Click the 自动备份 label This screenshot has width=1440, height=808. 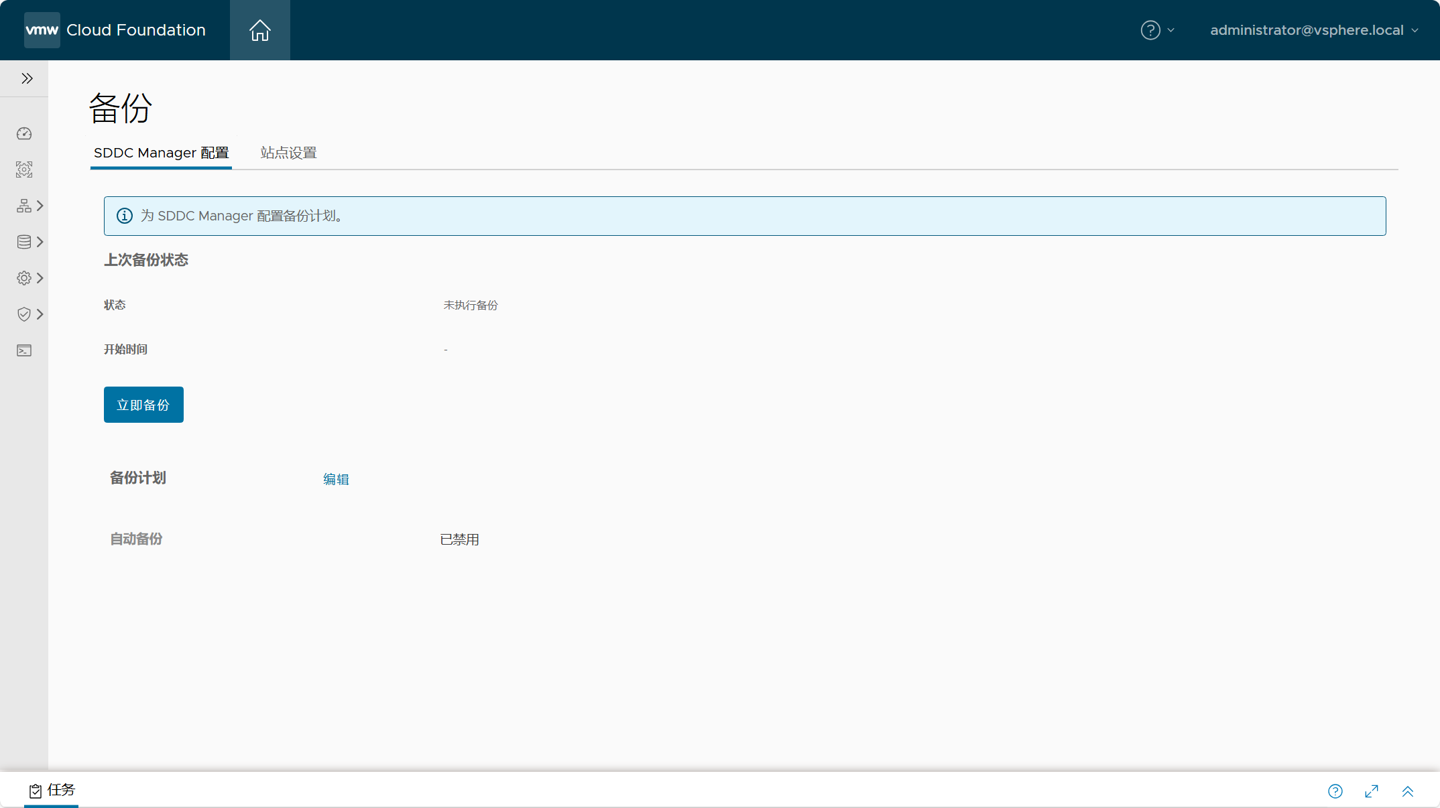pyautogui.click(x=136, y=539)
